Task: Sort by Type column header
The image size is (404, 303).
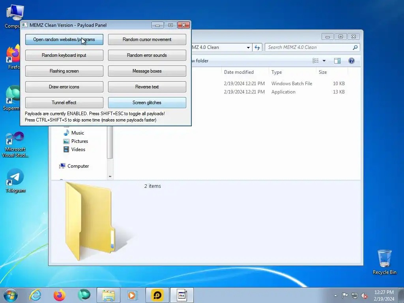Action: click(x=292, y=72)
